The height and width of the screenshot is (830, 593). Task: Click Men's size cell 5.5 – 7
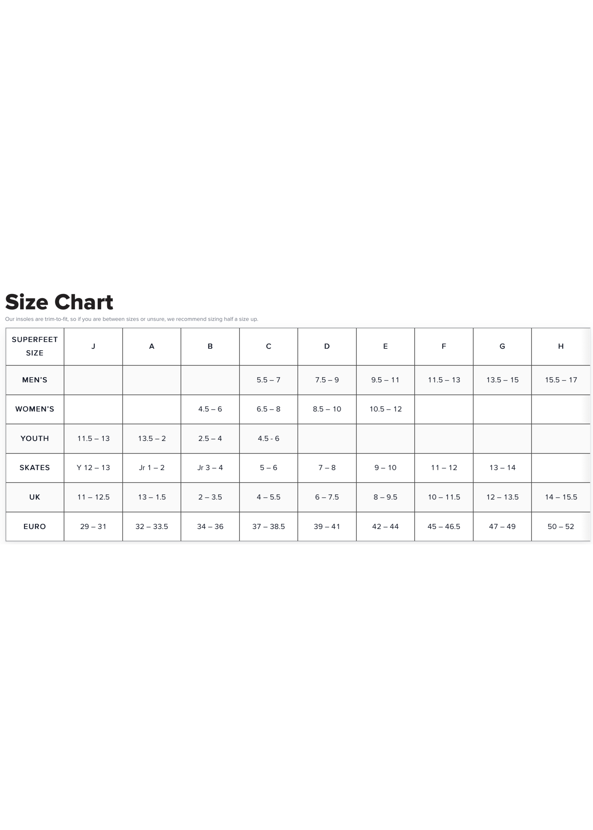click(269, 380)
